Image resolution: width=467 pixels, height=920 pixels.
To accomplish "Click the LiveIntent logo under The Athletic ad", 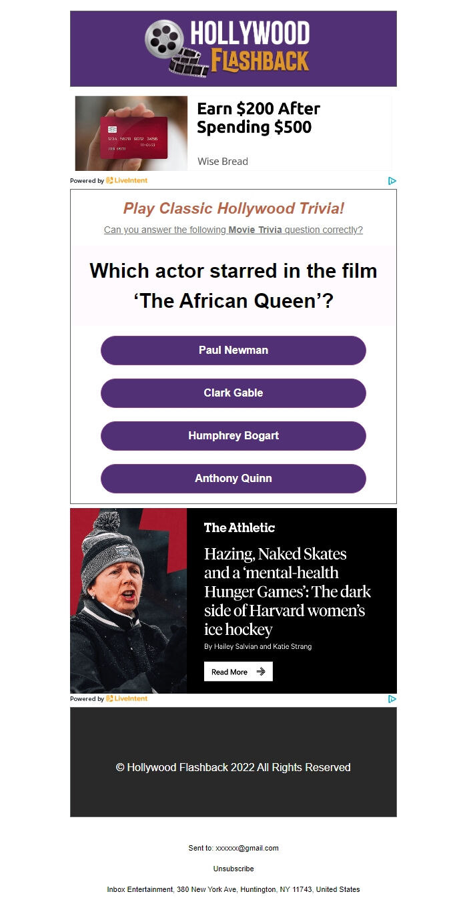I will pos(127,699).
